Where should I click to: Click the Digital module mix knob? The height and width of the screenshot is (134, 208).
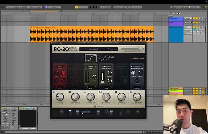110,80
